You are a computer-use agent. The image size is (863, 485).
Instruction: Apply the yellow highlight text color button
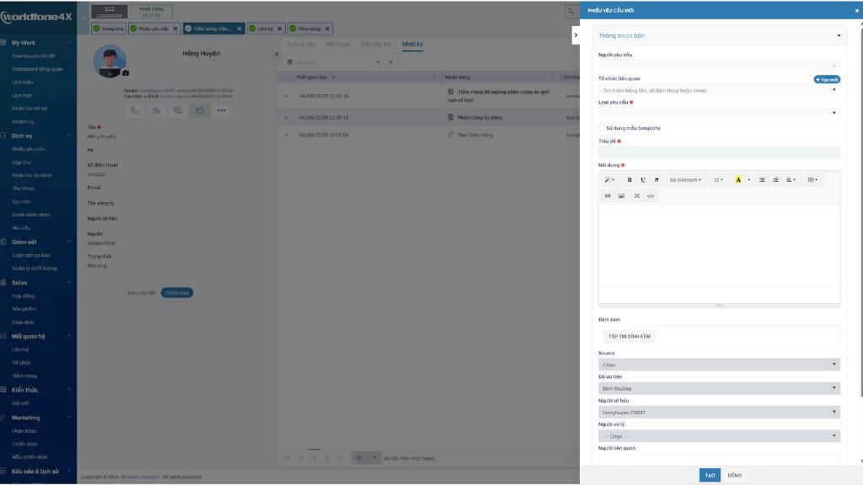pos(738,180)
